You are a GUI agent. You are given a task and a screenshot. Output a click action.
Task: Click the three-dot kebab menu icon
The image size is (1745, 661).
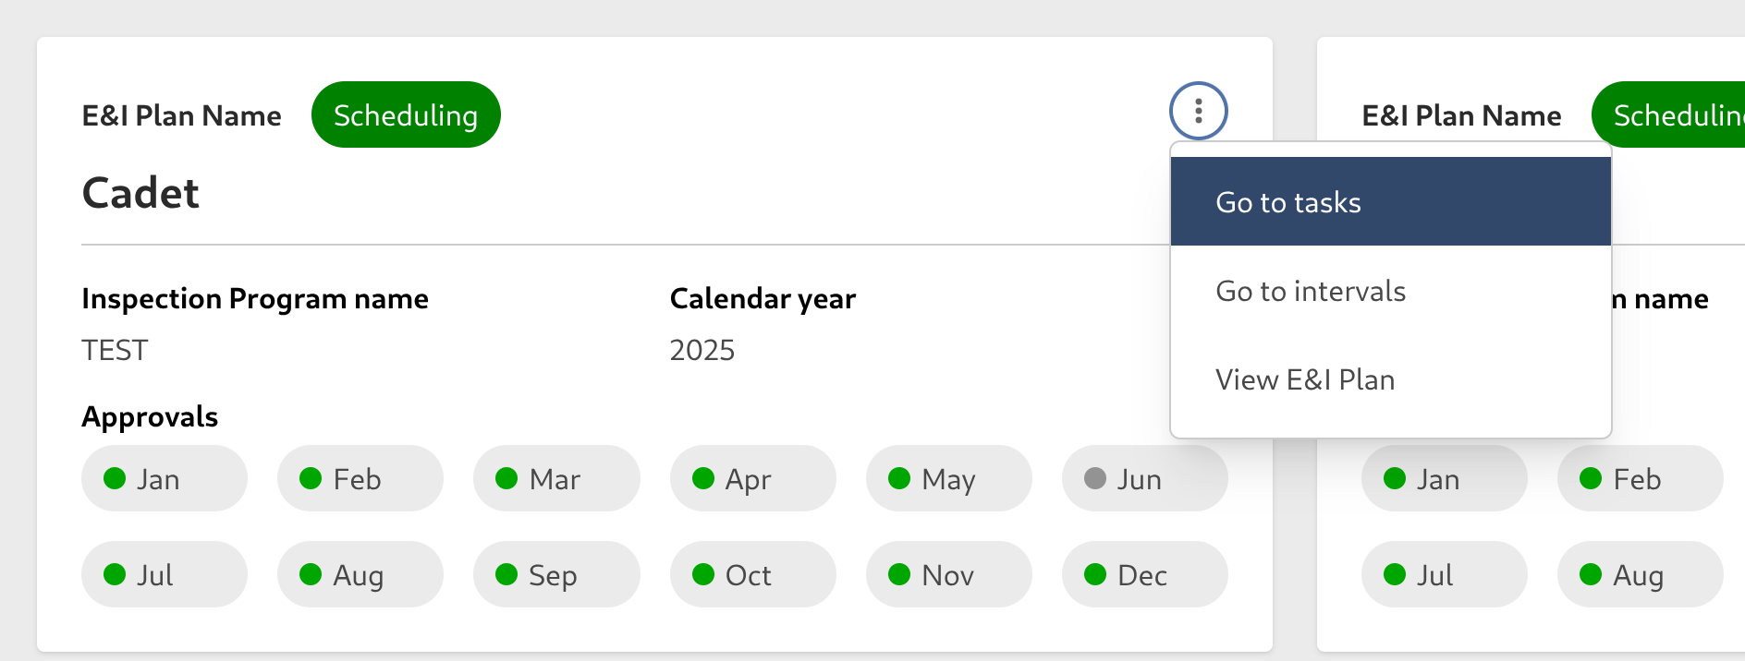(1198, 111)
